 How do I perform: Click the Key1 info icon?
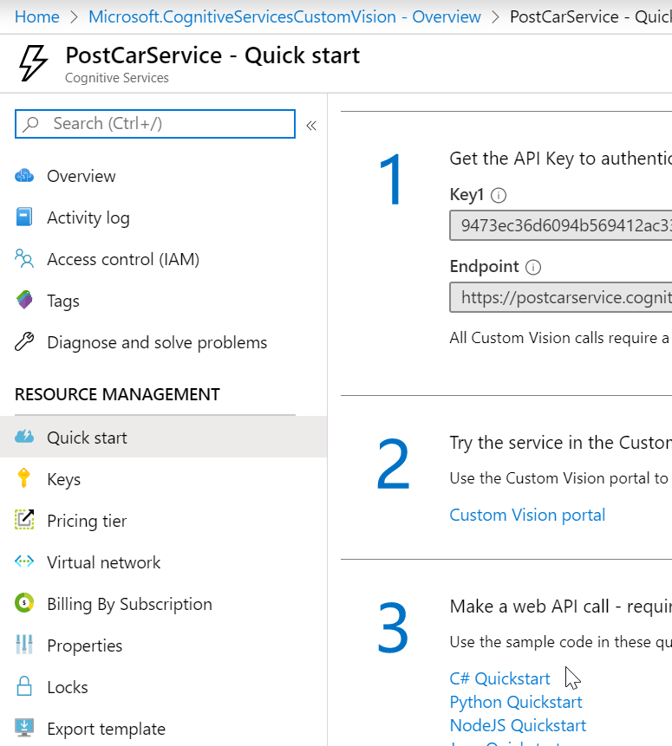pyautogui.click(x=499, y=195)
